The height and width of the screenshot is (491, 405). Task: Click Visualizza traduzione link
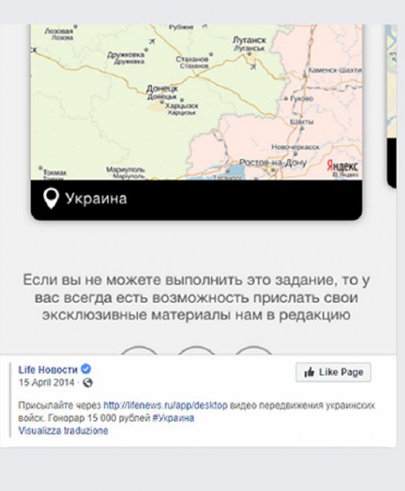[x=63, y=431]
